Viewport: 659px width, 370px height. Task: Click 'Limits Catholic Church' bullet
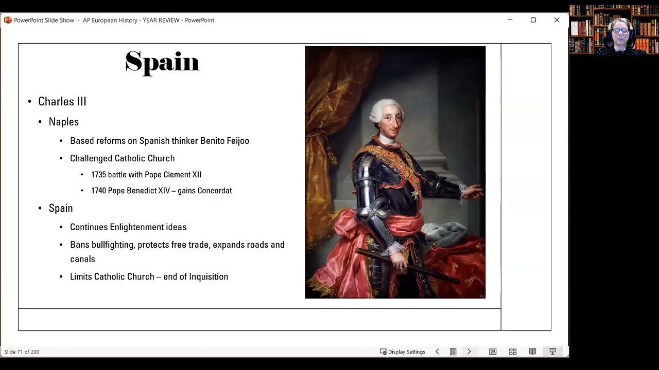[149, 276]
